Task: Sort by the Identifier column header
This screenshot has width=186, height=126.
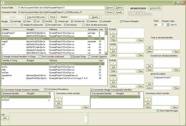Action: [13, 29]
